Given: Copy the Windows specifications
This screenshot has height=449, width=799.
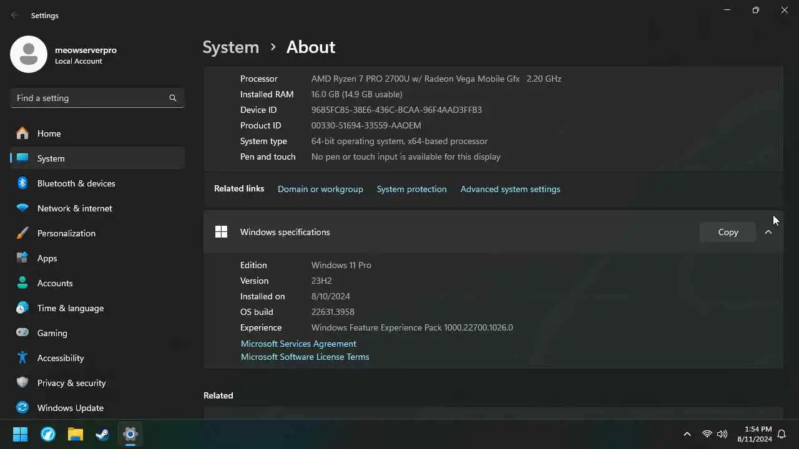Looking at the screenshot, I should coord(728,232).
